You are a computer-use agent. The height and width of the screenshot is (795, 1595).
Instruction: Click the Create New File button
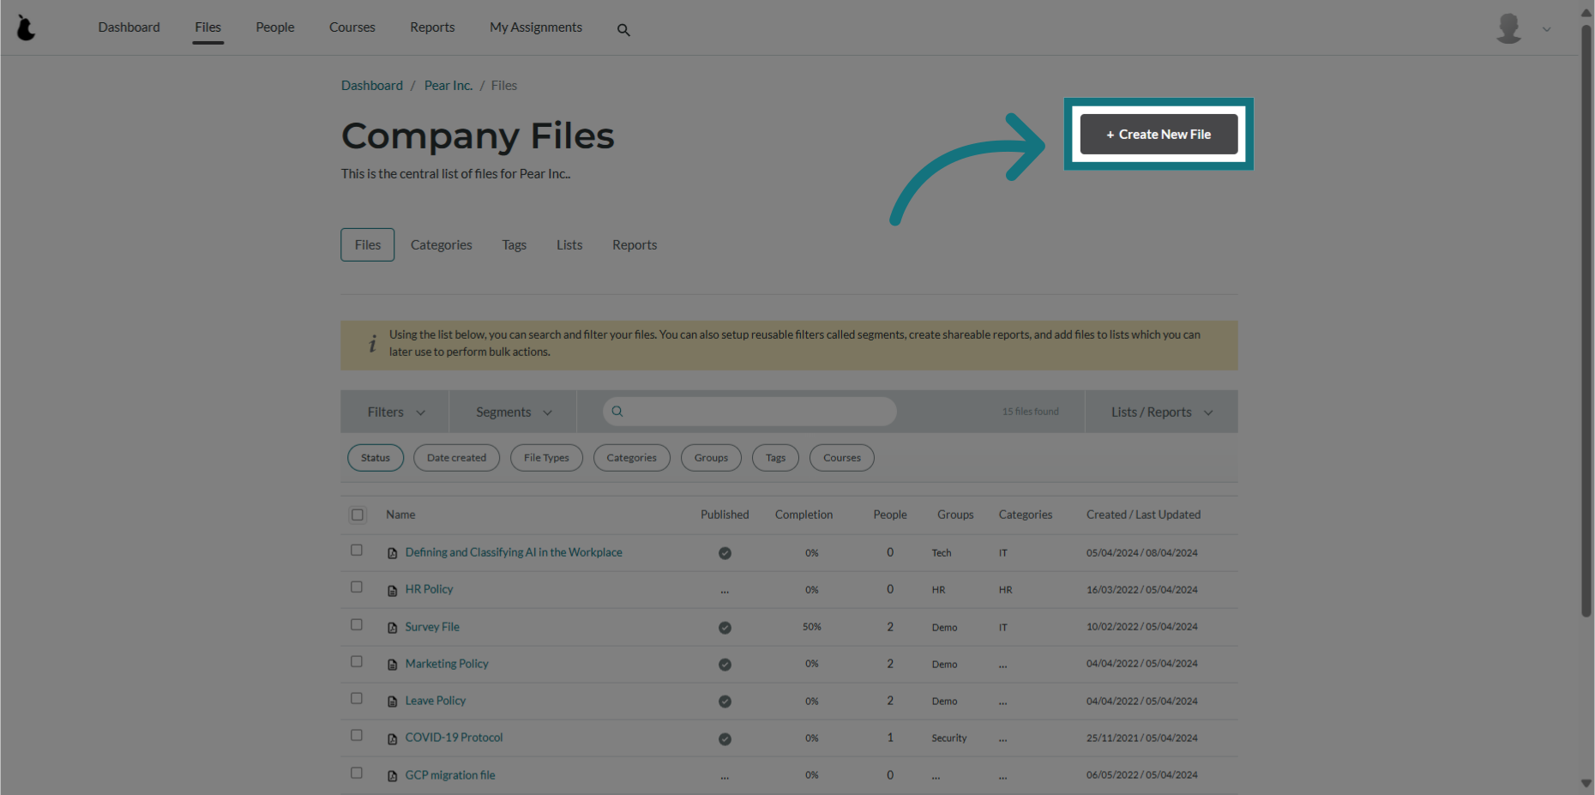[x=1159, y=135]
